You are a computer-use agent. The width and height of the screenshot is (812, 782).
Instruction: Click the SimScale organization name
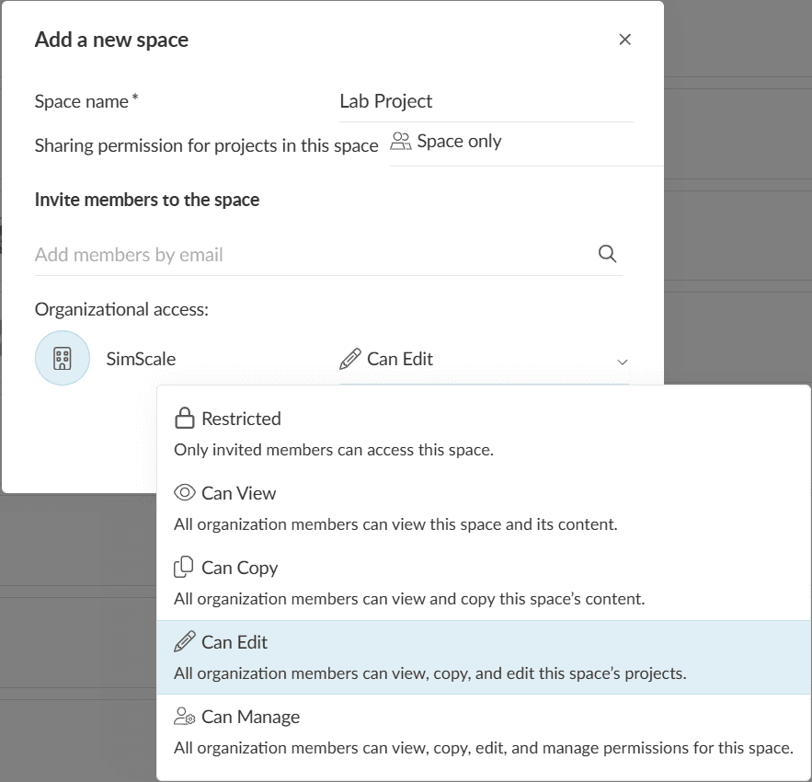[141, 359]
